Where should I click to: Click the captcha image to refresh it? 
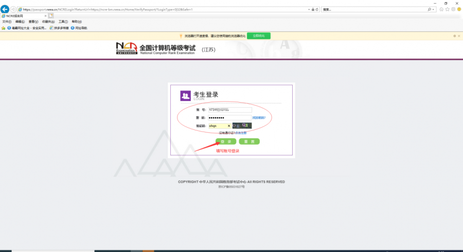pyautogui.click(x=242, y=126)
